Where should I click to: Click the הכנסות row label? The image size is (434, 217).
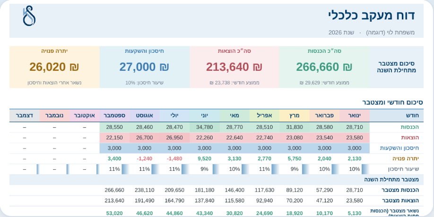point(409,127)
